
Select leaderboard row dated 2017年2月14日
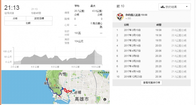click(152, 46)
